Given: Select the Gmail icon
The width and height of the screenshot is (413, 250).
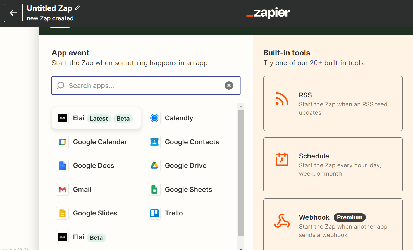Looking at the screenshot, I should (x=63, y=190).
